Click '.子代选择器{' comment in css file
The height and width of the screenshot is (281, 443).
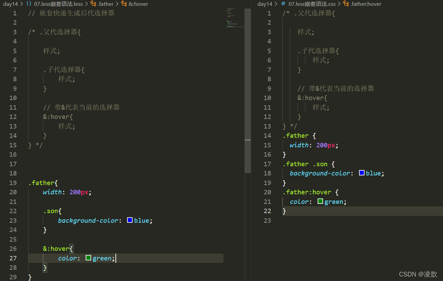click(318, 51)
